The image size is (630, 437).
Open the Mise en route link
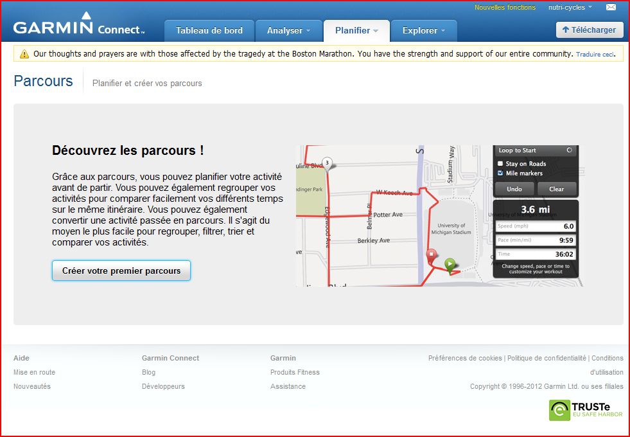coord(35,372)
